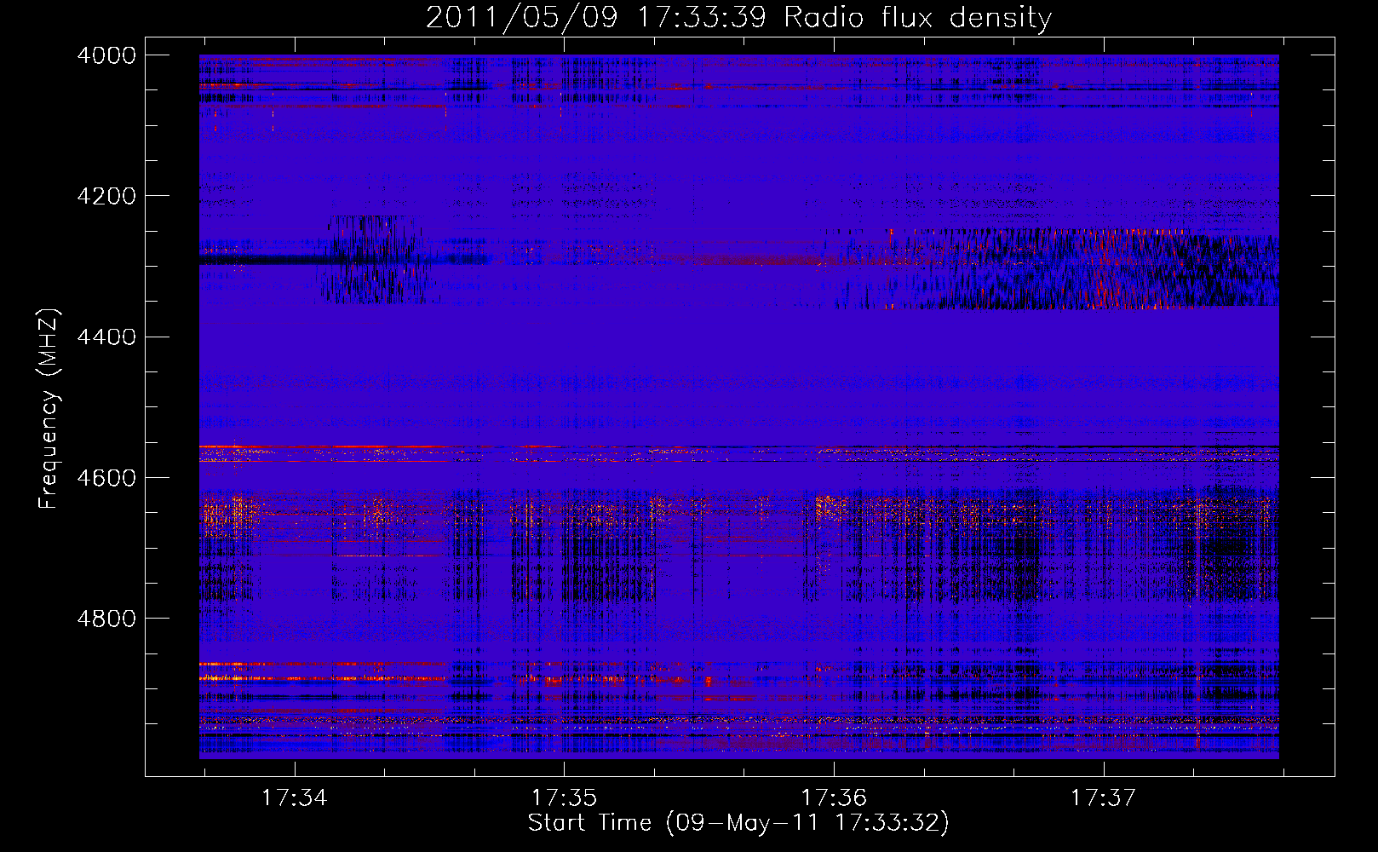Click the 4200 frequency tick label

coord(106,196)
